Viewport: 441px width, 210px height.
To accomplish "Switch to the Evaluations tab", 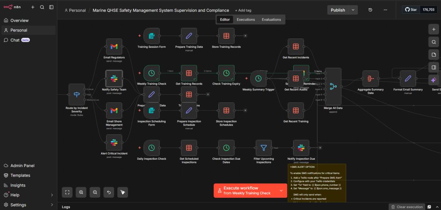I will (x=271, y=19).
